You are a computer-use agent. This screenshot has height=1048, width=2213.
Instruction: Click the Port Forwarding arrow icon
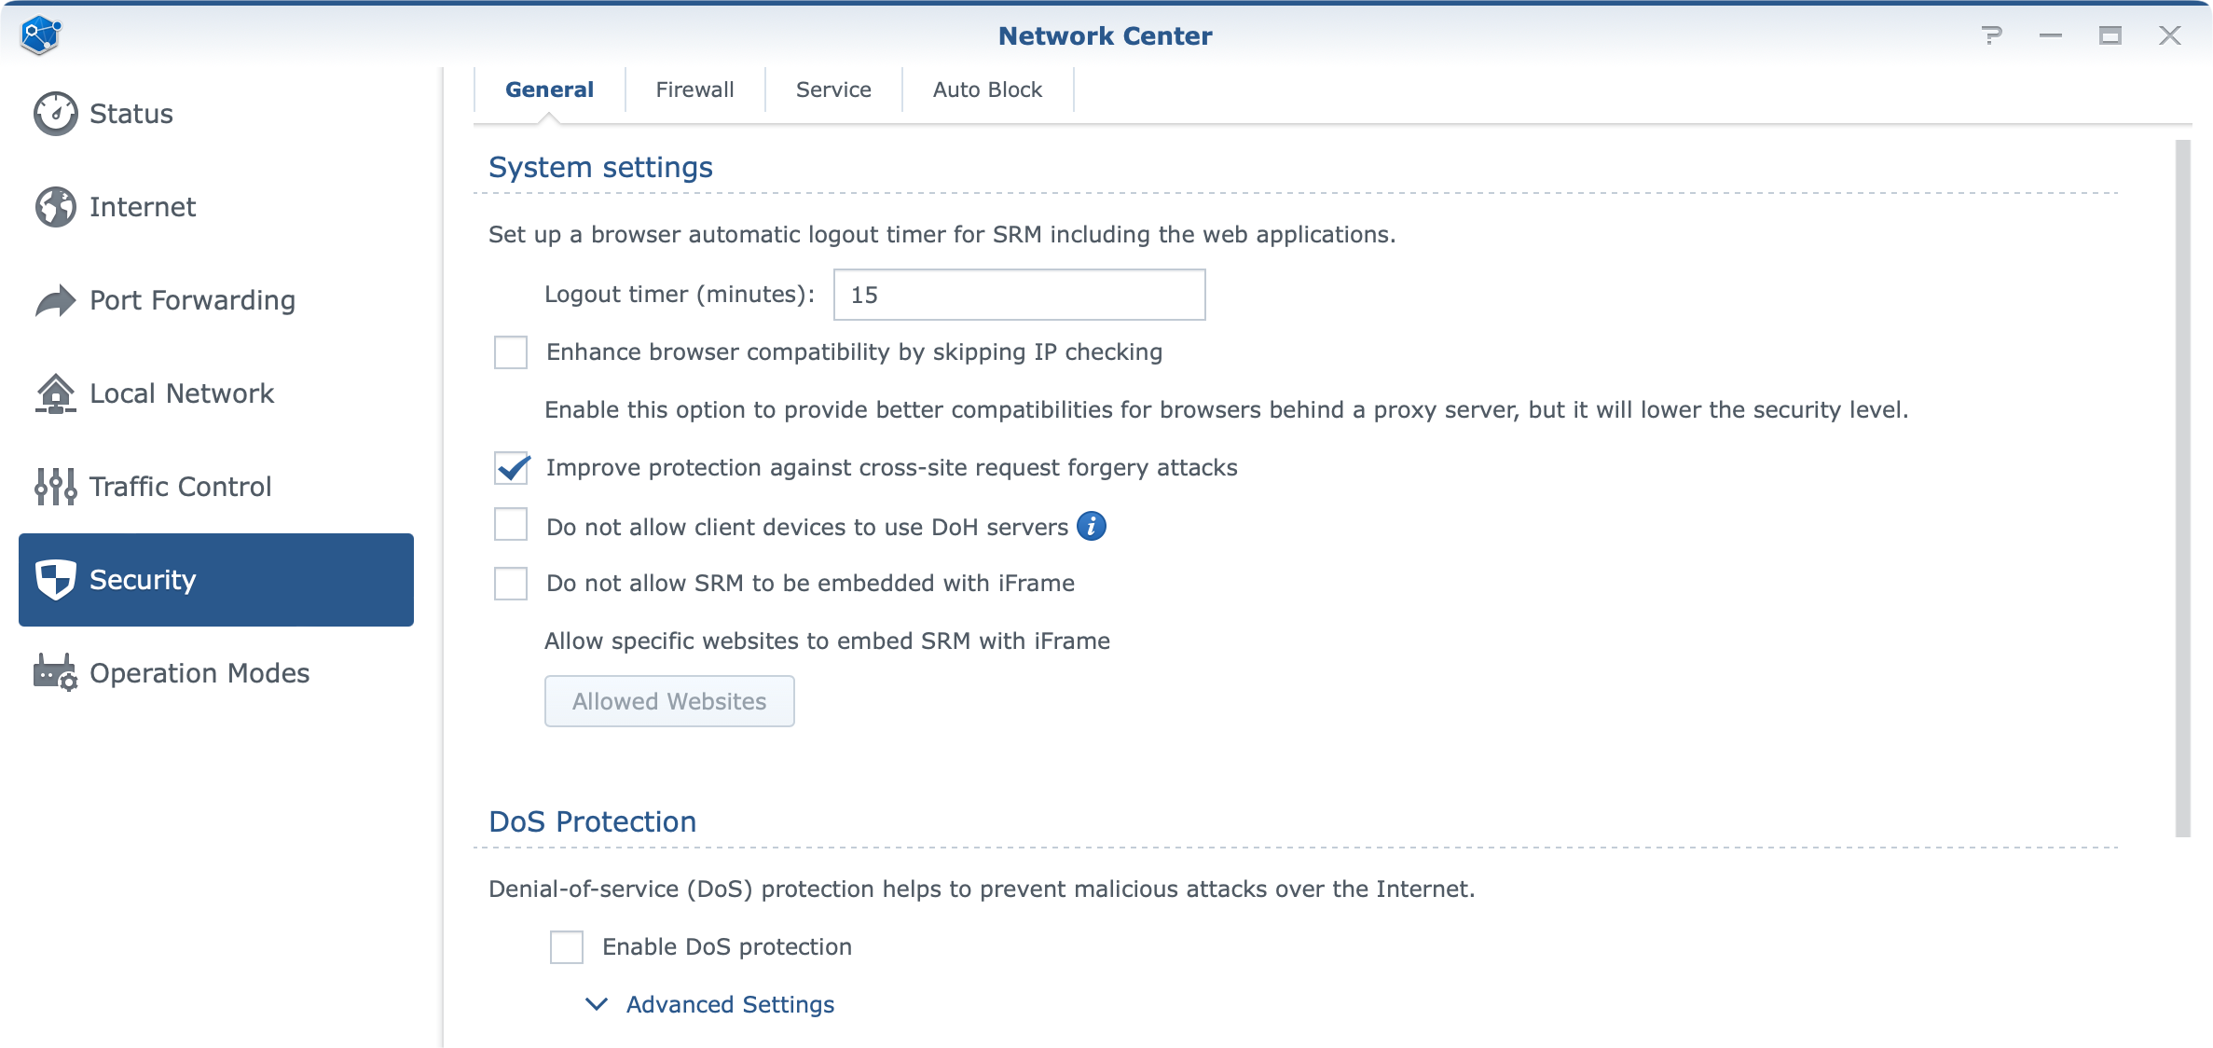[x=56, y=300]
